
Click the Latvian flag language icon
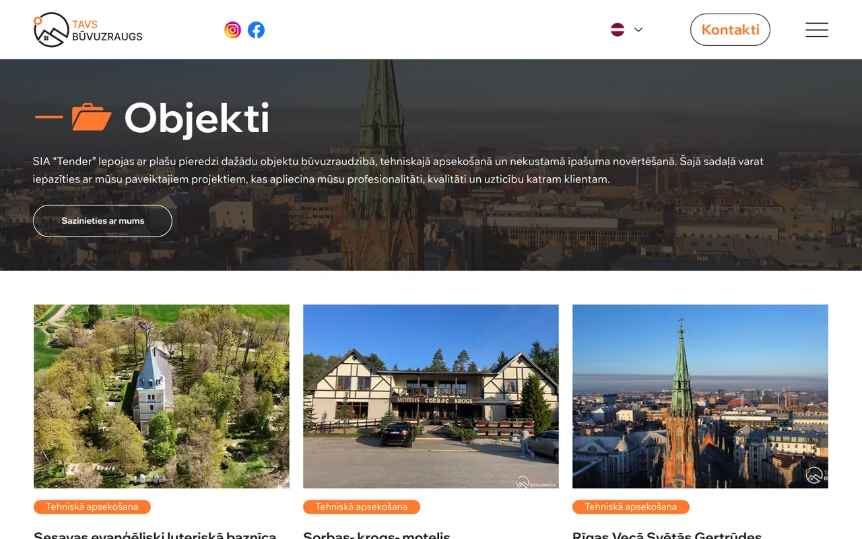tap(618, 30)
